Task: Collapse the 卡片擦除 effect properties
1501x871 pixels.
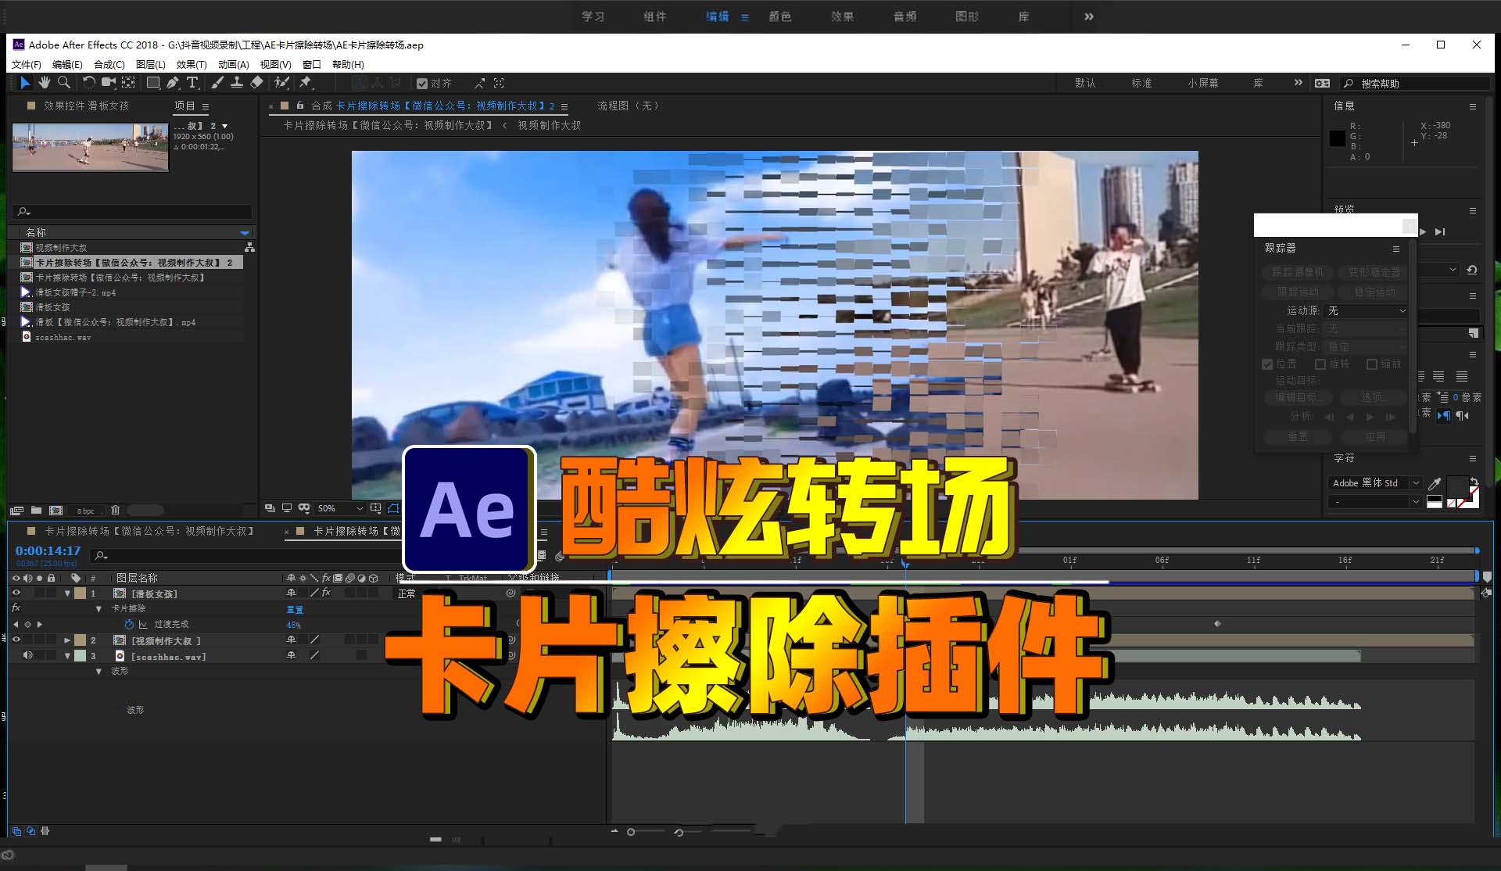Action: tap(99, 608)
